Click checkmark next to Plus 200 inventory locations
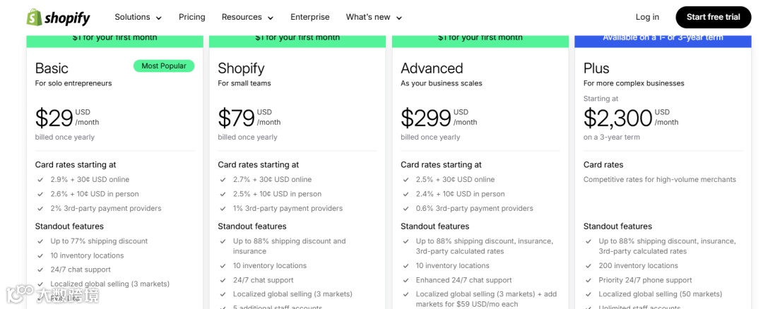This screenshot has width=763, height=309. (588, 266)
